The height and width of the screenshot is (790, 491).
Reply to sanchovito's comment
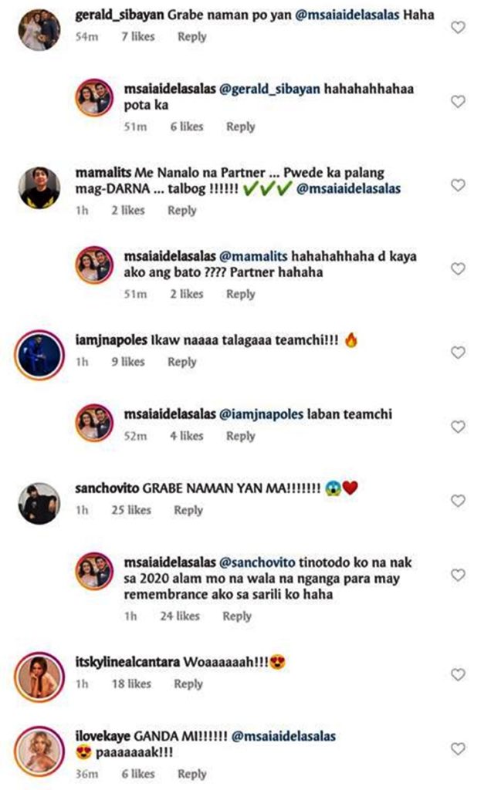[188, 511]
